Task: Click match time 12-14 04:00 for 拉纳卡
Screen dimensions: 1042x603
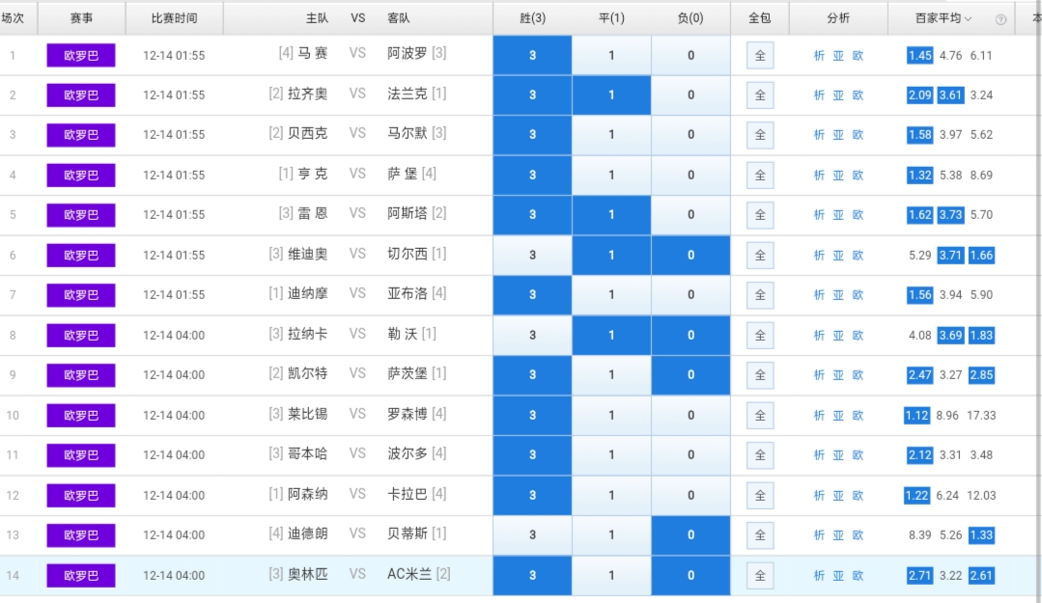Action: coord(174,336)
